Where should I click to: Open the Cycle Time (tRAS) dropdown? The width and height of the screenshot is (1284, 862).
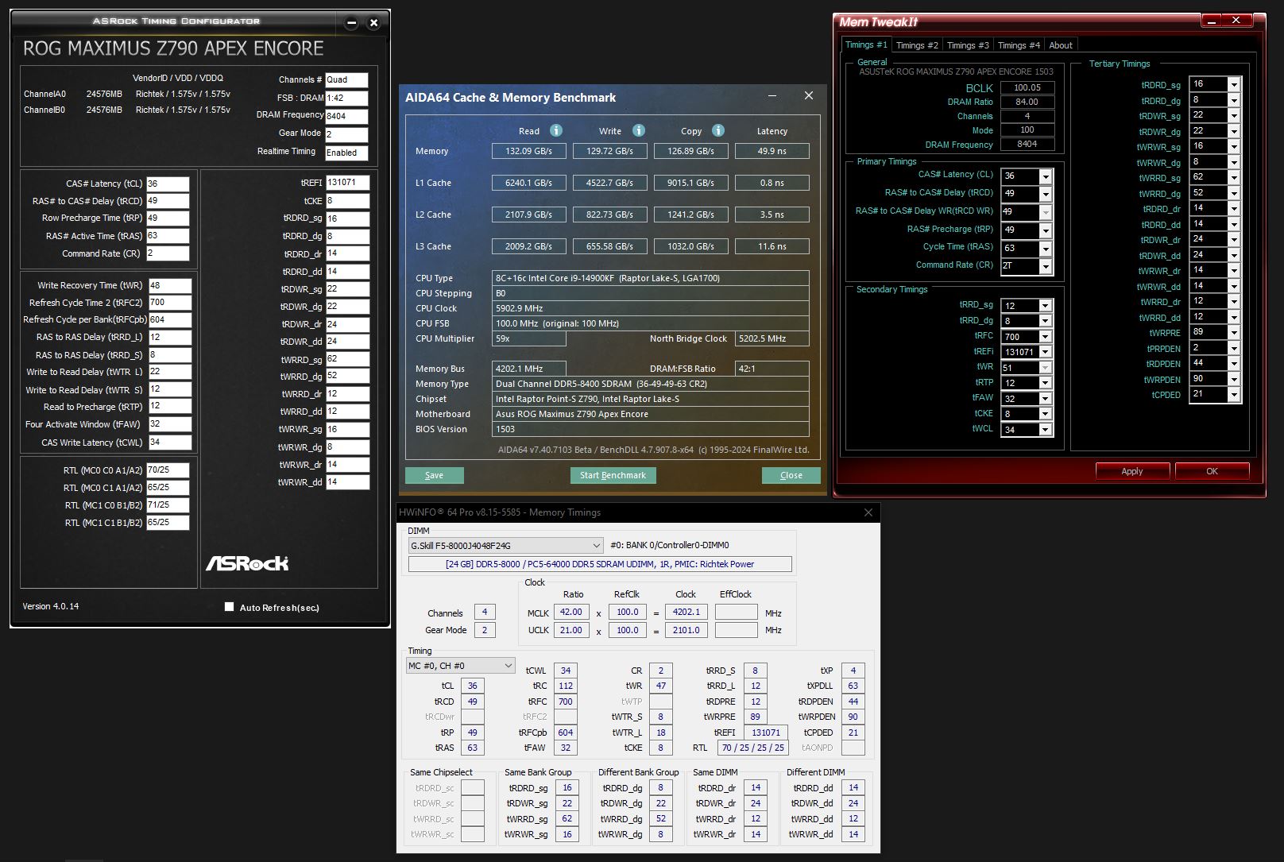click(x=1046, y=249)
